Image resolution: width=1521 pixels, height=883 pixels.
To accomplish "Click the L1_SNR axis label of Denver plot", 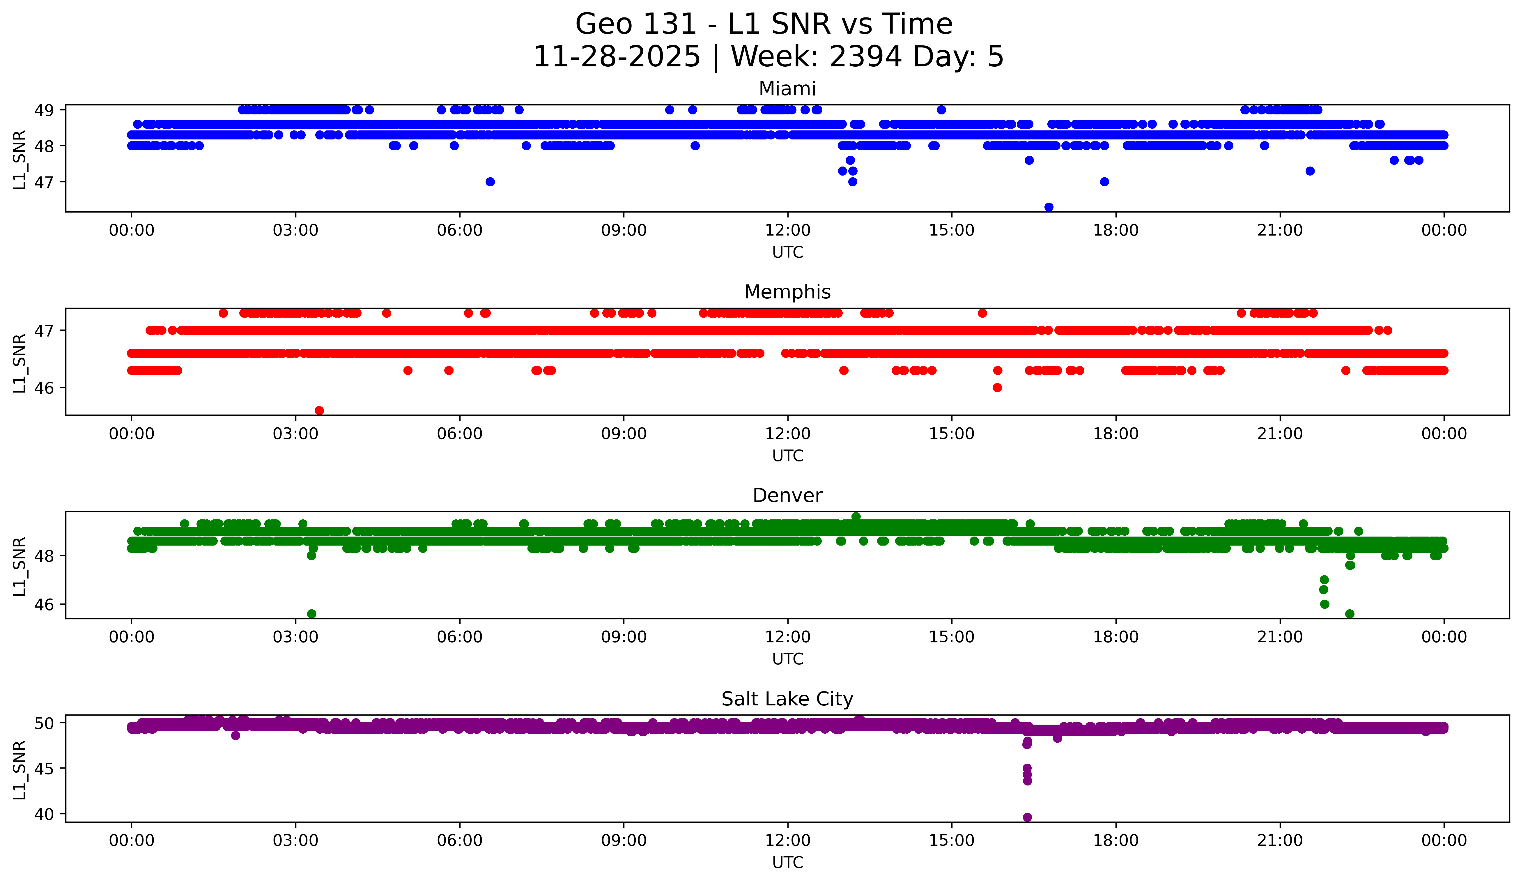I will tap(19, 566).
